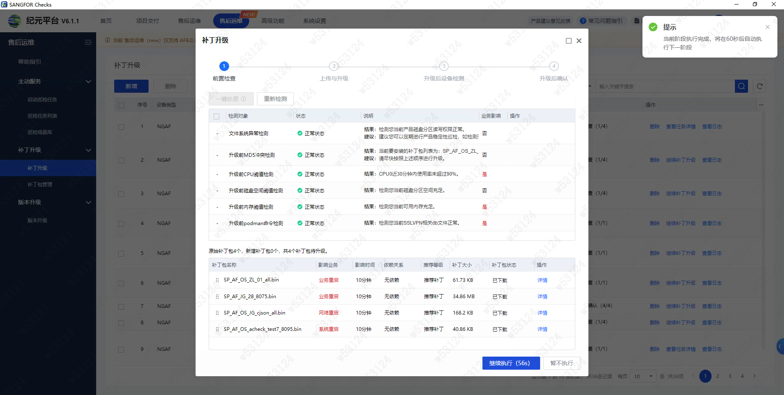Tick the select-all checkbox beside 序号
The image size is (784, 395).
[121, 105]
